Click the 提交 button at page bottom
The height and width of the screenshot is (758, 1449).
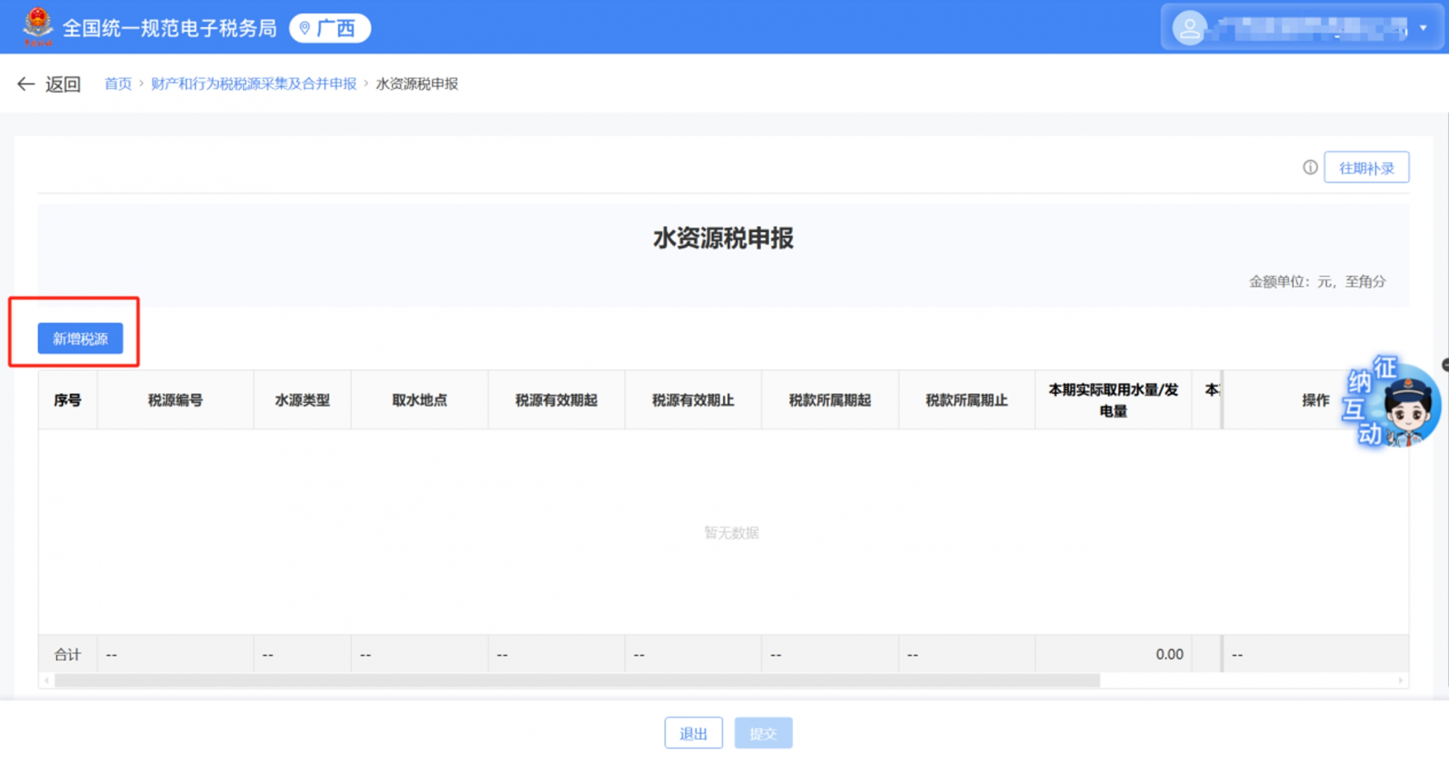(x=763, y=732)
